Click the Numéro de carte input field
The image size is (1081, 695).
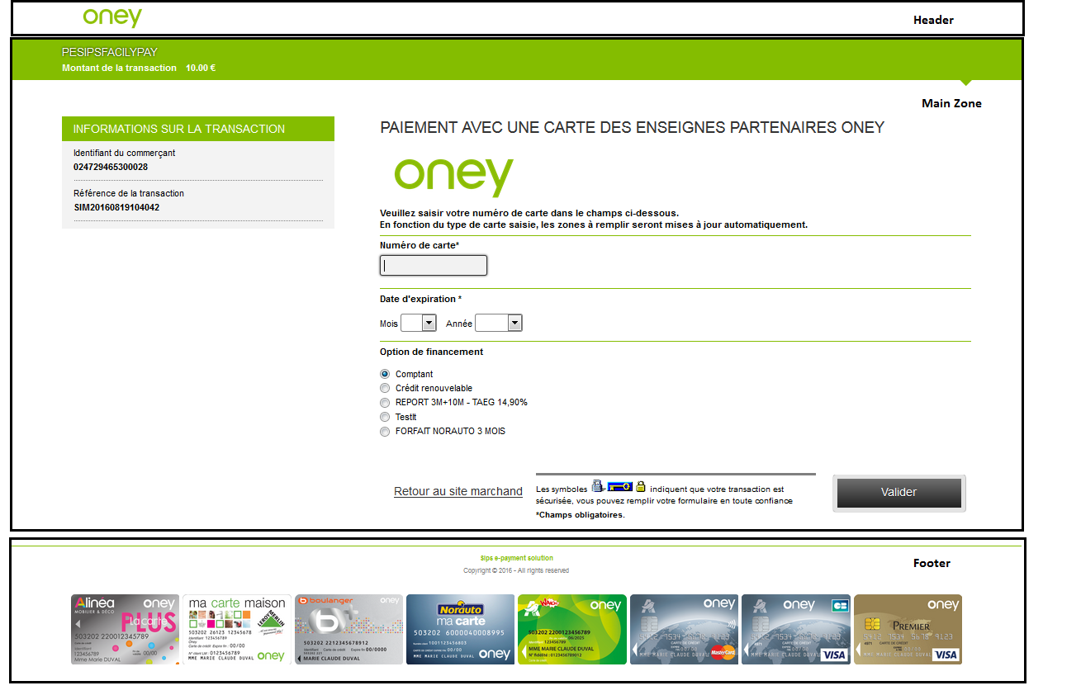coord(434,265)
